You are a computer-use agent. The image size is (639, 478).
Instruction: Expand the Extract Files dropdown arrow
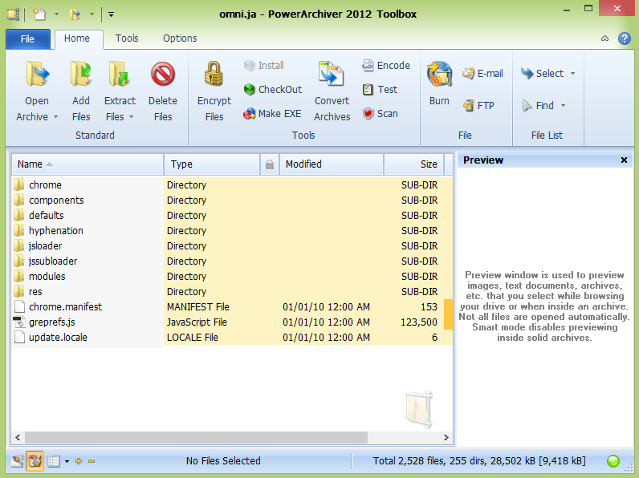pos(131,117)
